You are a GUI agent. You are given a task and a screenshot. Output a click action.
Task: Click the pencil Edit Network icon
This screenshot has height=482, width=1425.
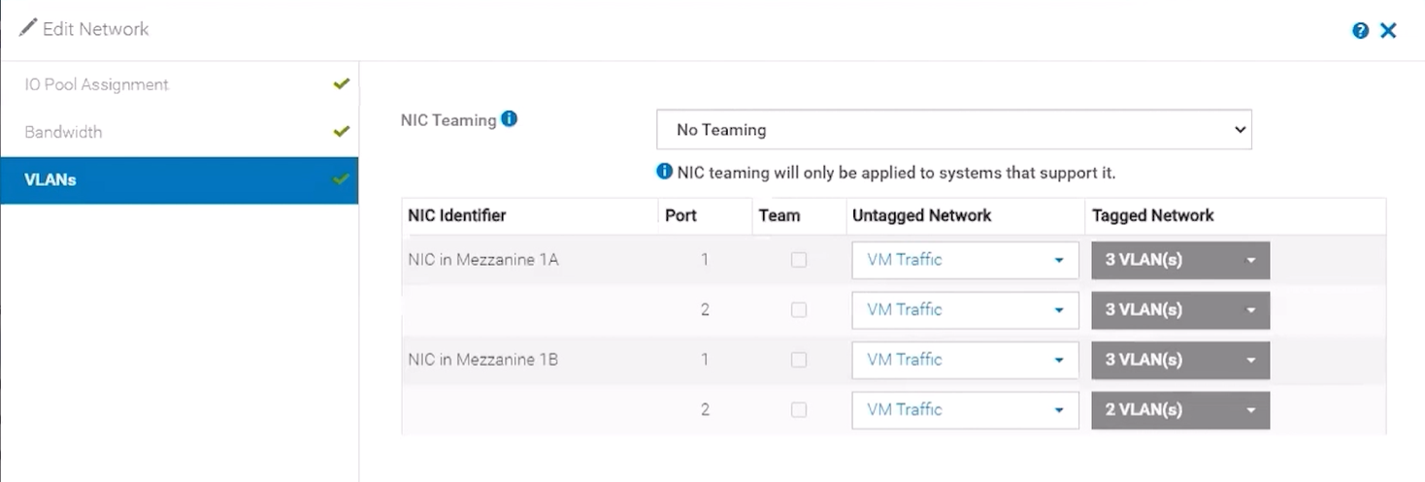(x=28, y=28)
